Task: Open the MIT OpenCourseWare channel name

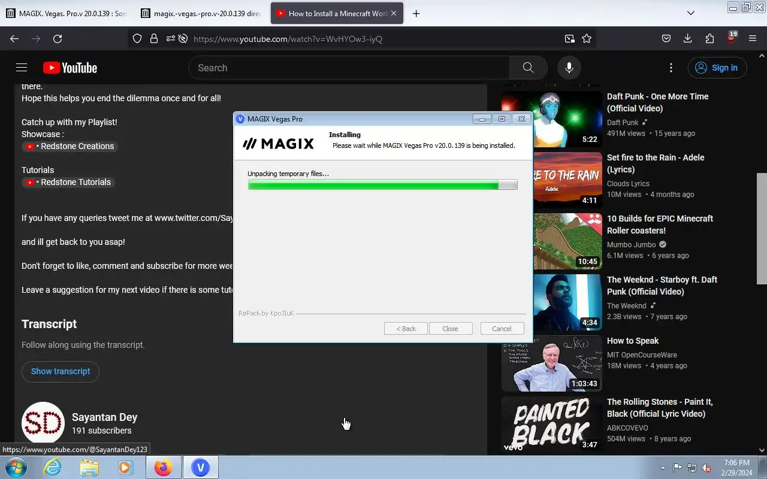Action: pos(642,355)
